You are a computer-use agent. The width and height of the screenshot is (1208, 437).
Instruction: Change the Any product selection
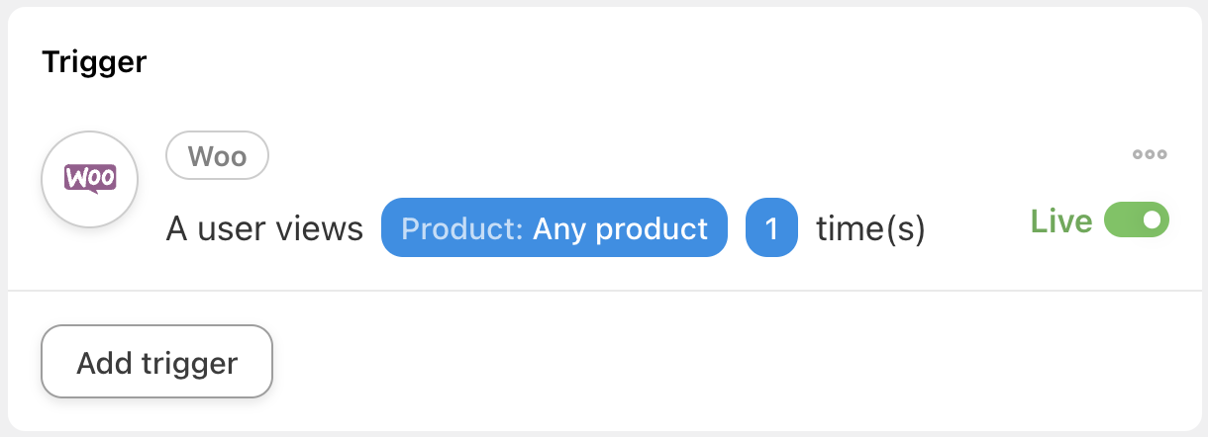[620, 229]
